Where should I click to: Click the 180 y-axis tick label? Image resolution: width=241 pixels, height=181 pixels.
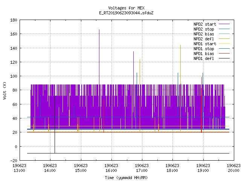[14, 20]
